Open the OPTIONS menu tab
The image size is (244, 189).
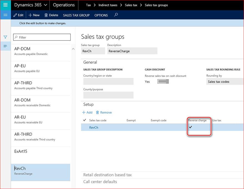coord(101,15)
